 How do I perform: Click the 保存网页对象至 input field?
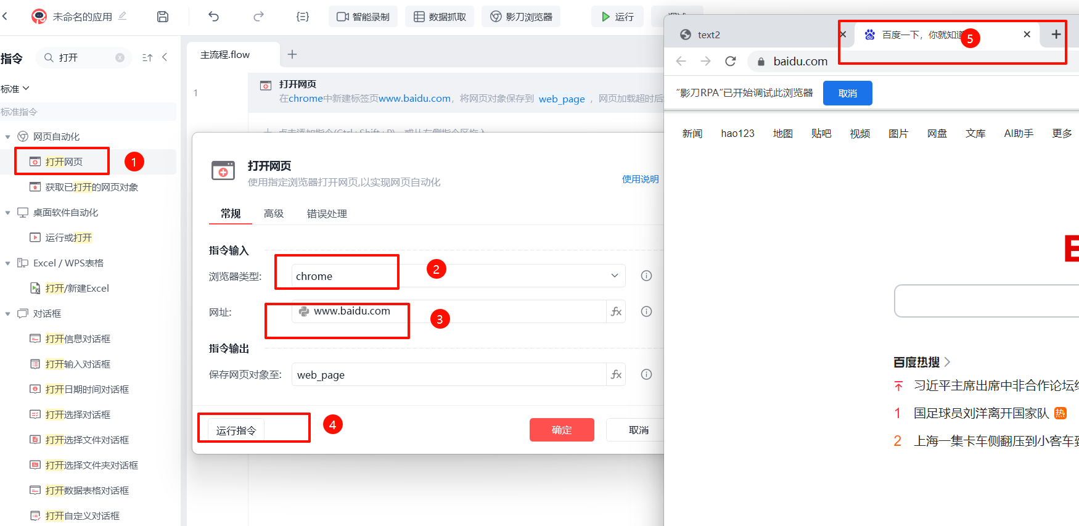(449, 374)
